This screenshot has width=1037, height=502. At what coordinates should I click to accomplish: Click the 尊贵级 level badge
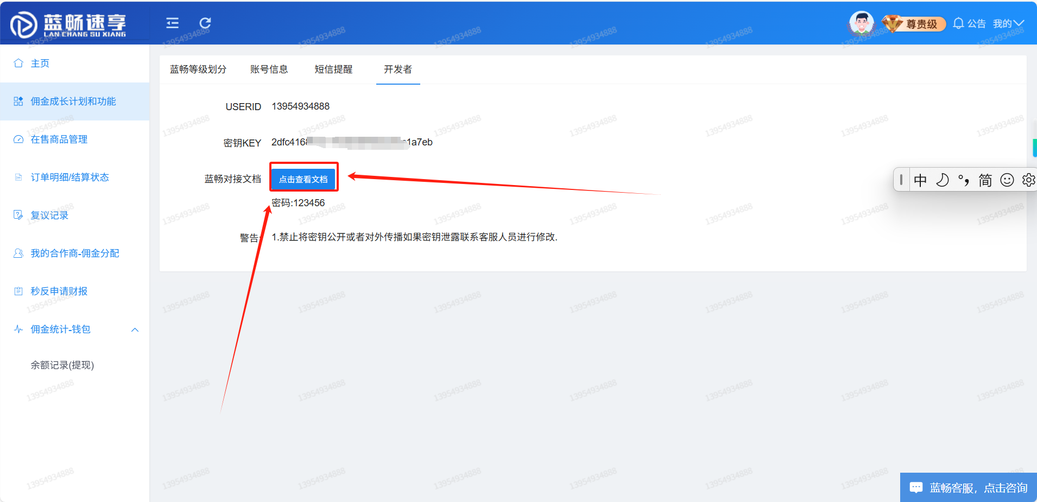(914, 24)
